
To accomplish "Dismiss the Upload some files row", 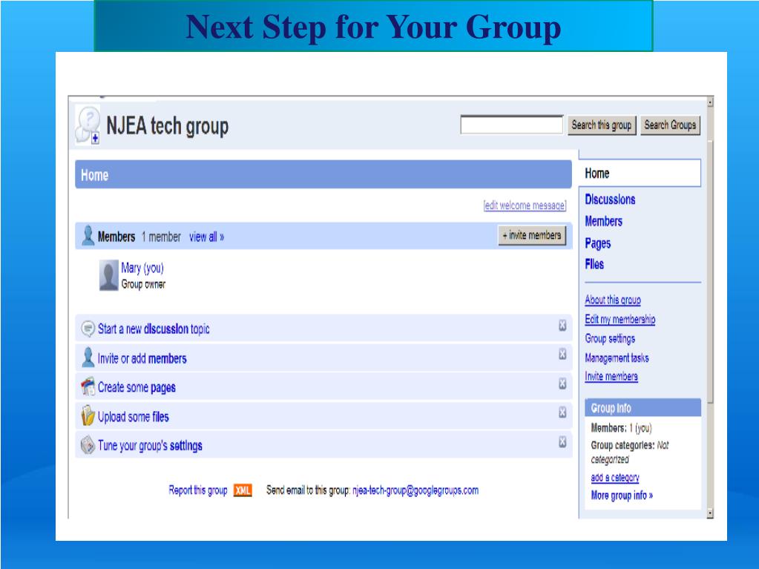I will pyautogui.click(x=562, y=412).
